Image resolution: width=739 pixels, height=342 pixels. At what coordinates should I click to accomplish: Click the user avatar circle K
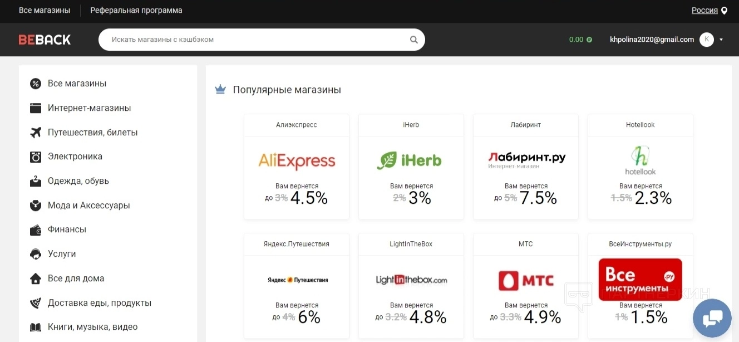pyautogui.click(x=707, y=40)
